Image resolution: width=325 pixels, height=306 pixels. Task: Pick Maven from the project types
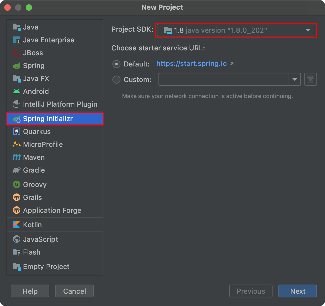click(x=55, y=157)
